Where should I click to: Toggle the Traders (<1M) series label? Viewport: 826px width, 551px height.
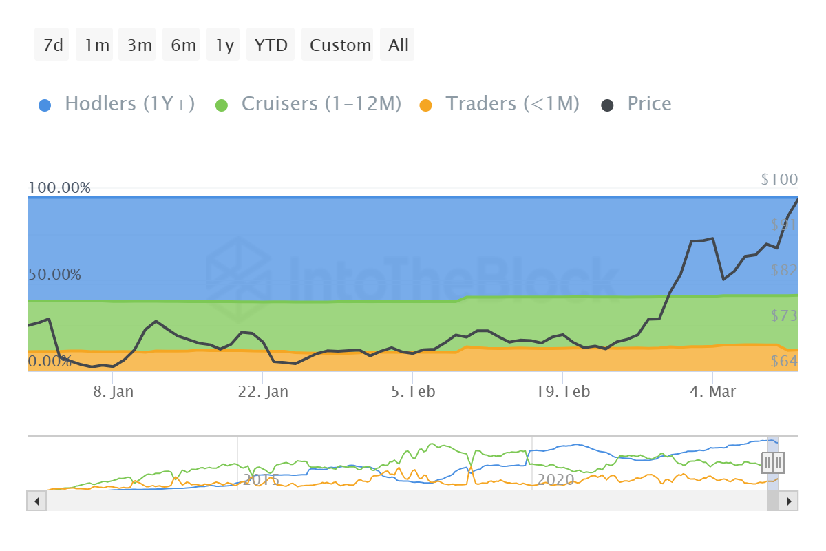tap(512, 104)
